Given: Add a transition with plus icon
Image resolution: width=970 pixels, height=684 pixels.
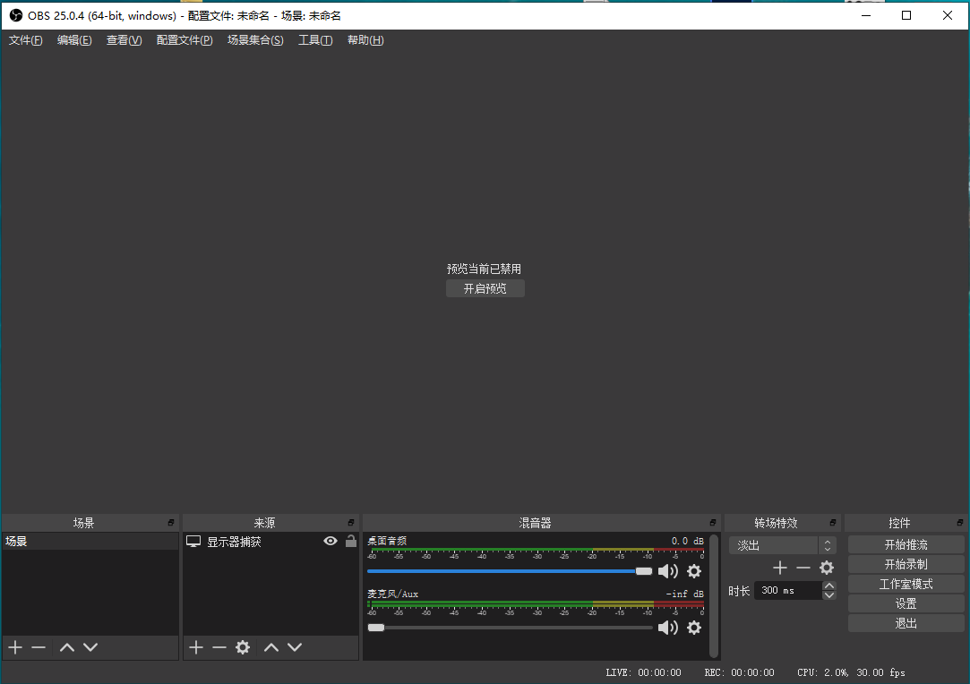Looking at the screenshot, I should coord(780,568).
